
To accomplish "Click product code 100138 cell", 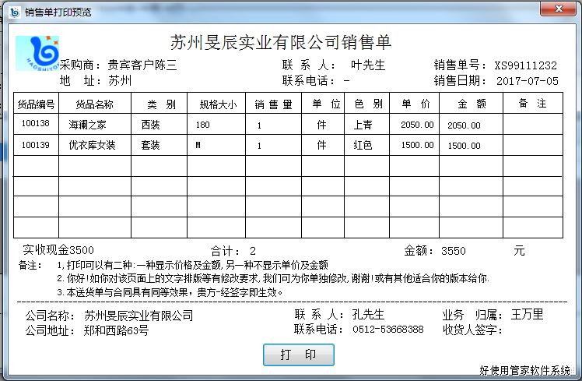I will tap(36, 124).
